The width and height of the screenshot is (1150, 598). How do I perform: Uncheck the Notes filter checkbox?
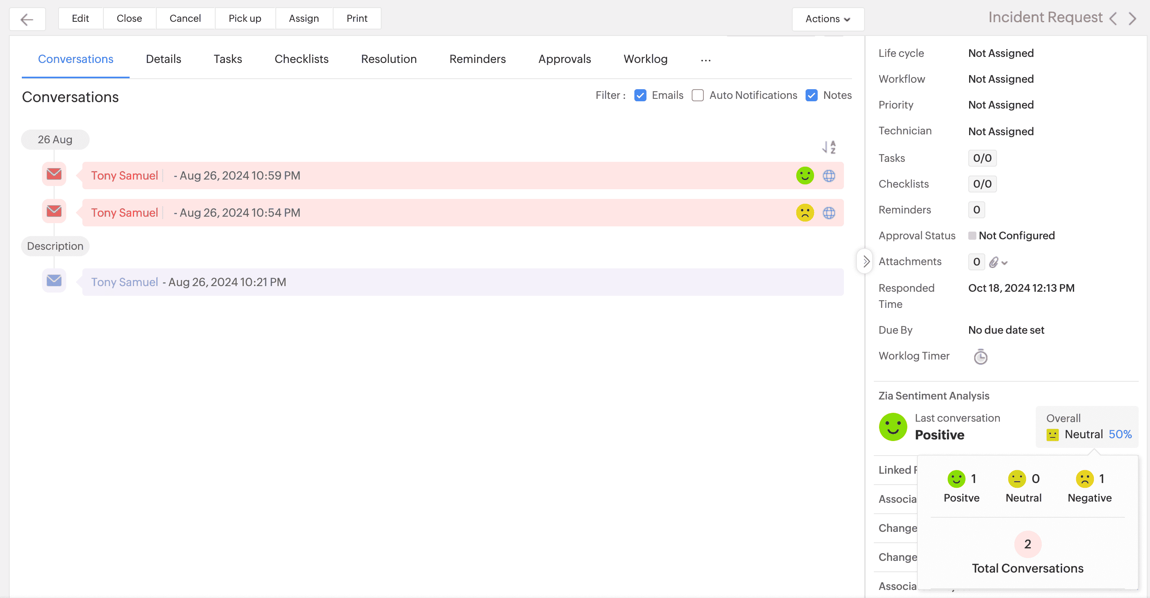coord(812,96)
